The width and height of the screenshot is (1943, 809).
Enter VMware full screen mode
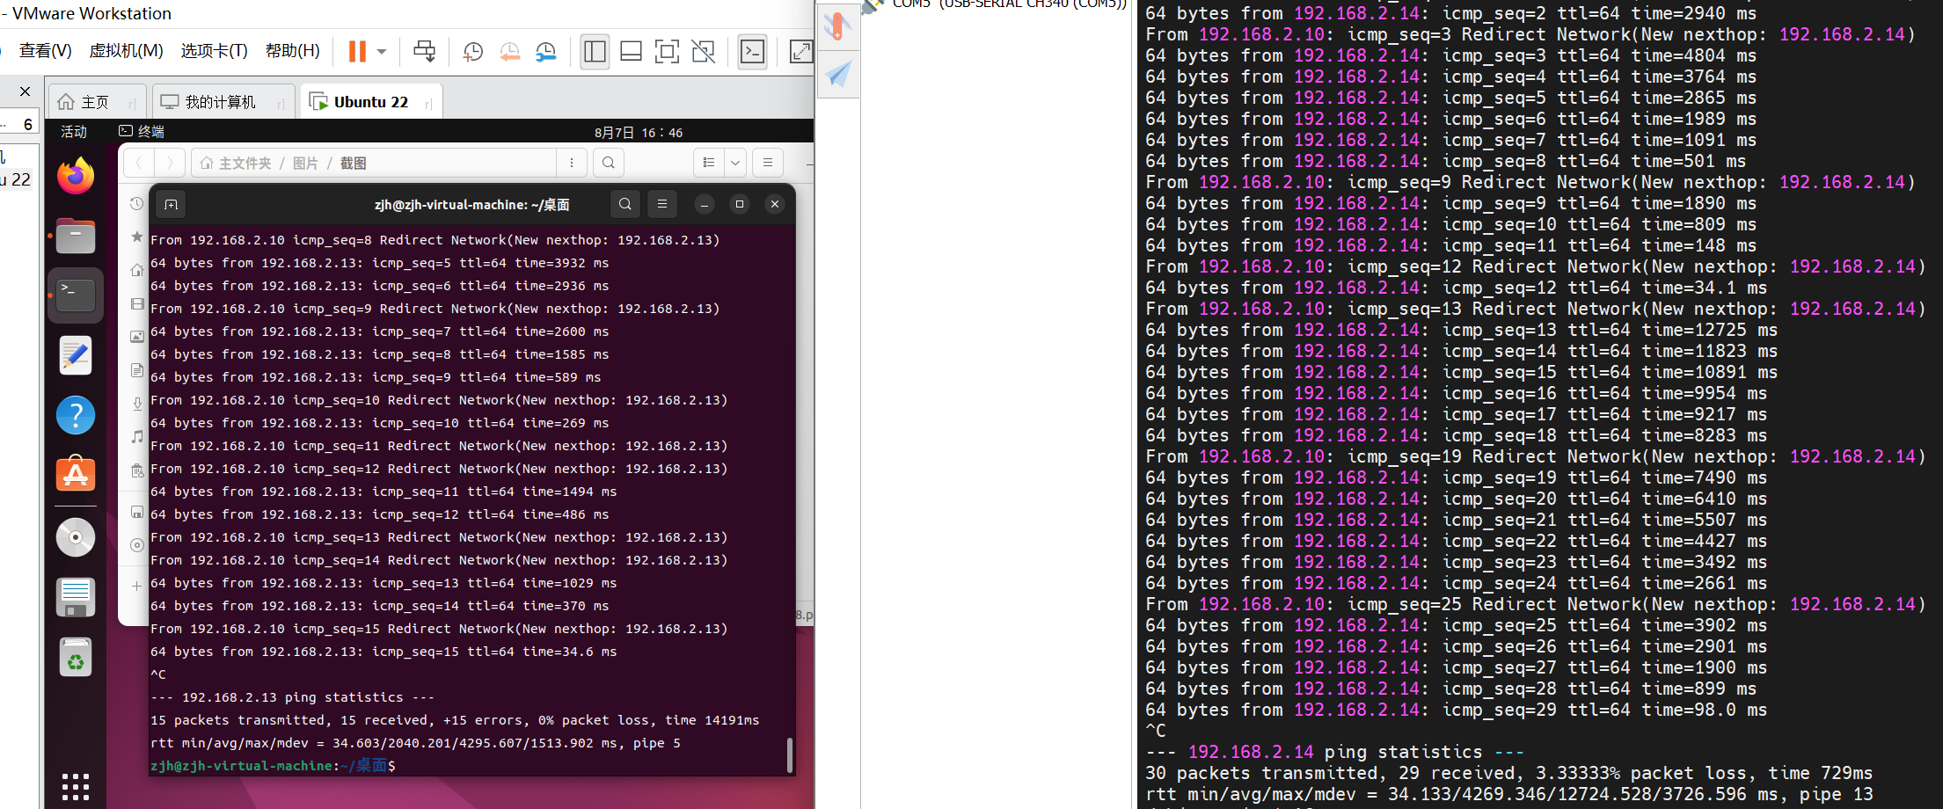pos(668,52)
